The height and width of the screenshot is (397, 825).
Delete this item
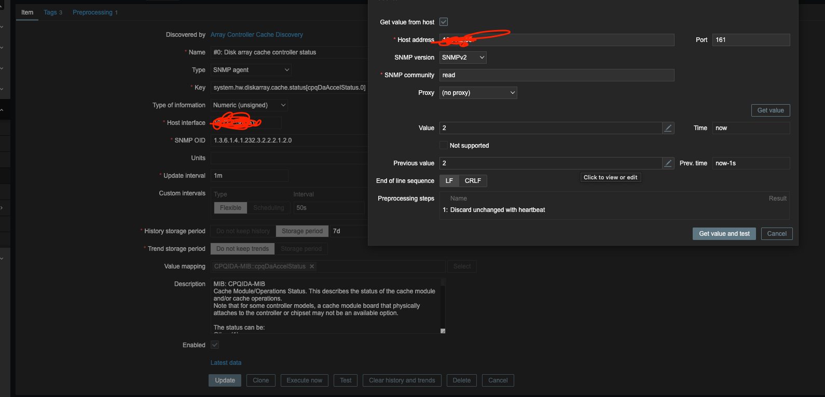[x=462, y=380]
